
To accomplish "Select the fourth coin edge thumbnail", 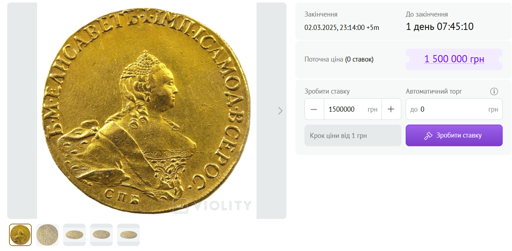I will coord(101,235).
